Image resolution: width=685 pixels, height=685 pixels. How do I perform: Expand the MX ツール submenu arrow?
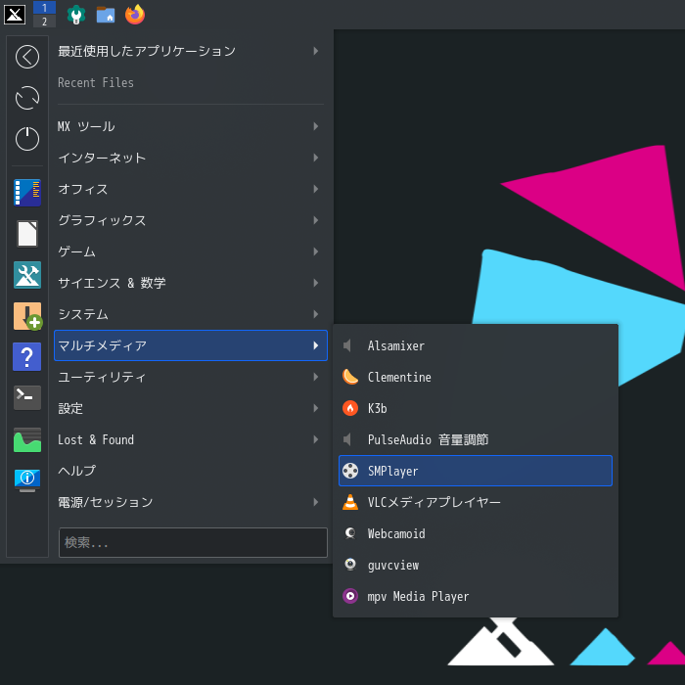(x=315, y=126)
